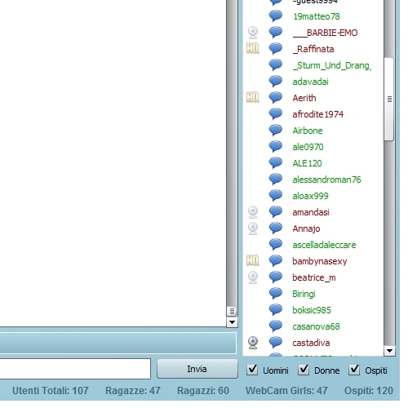Viewport: 408px width, 408px height.
Task: Click the HQ badge next to Aerith
Action: coord(253,98)
